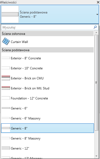
Task: Click the Exterior - Brick on CMU preview icon
Action: point(6,78)
